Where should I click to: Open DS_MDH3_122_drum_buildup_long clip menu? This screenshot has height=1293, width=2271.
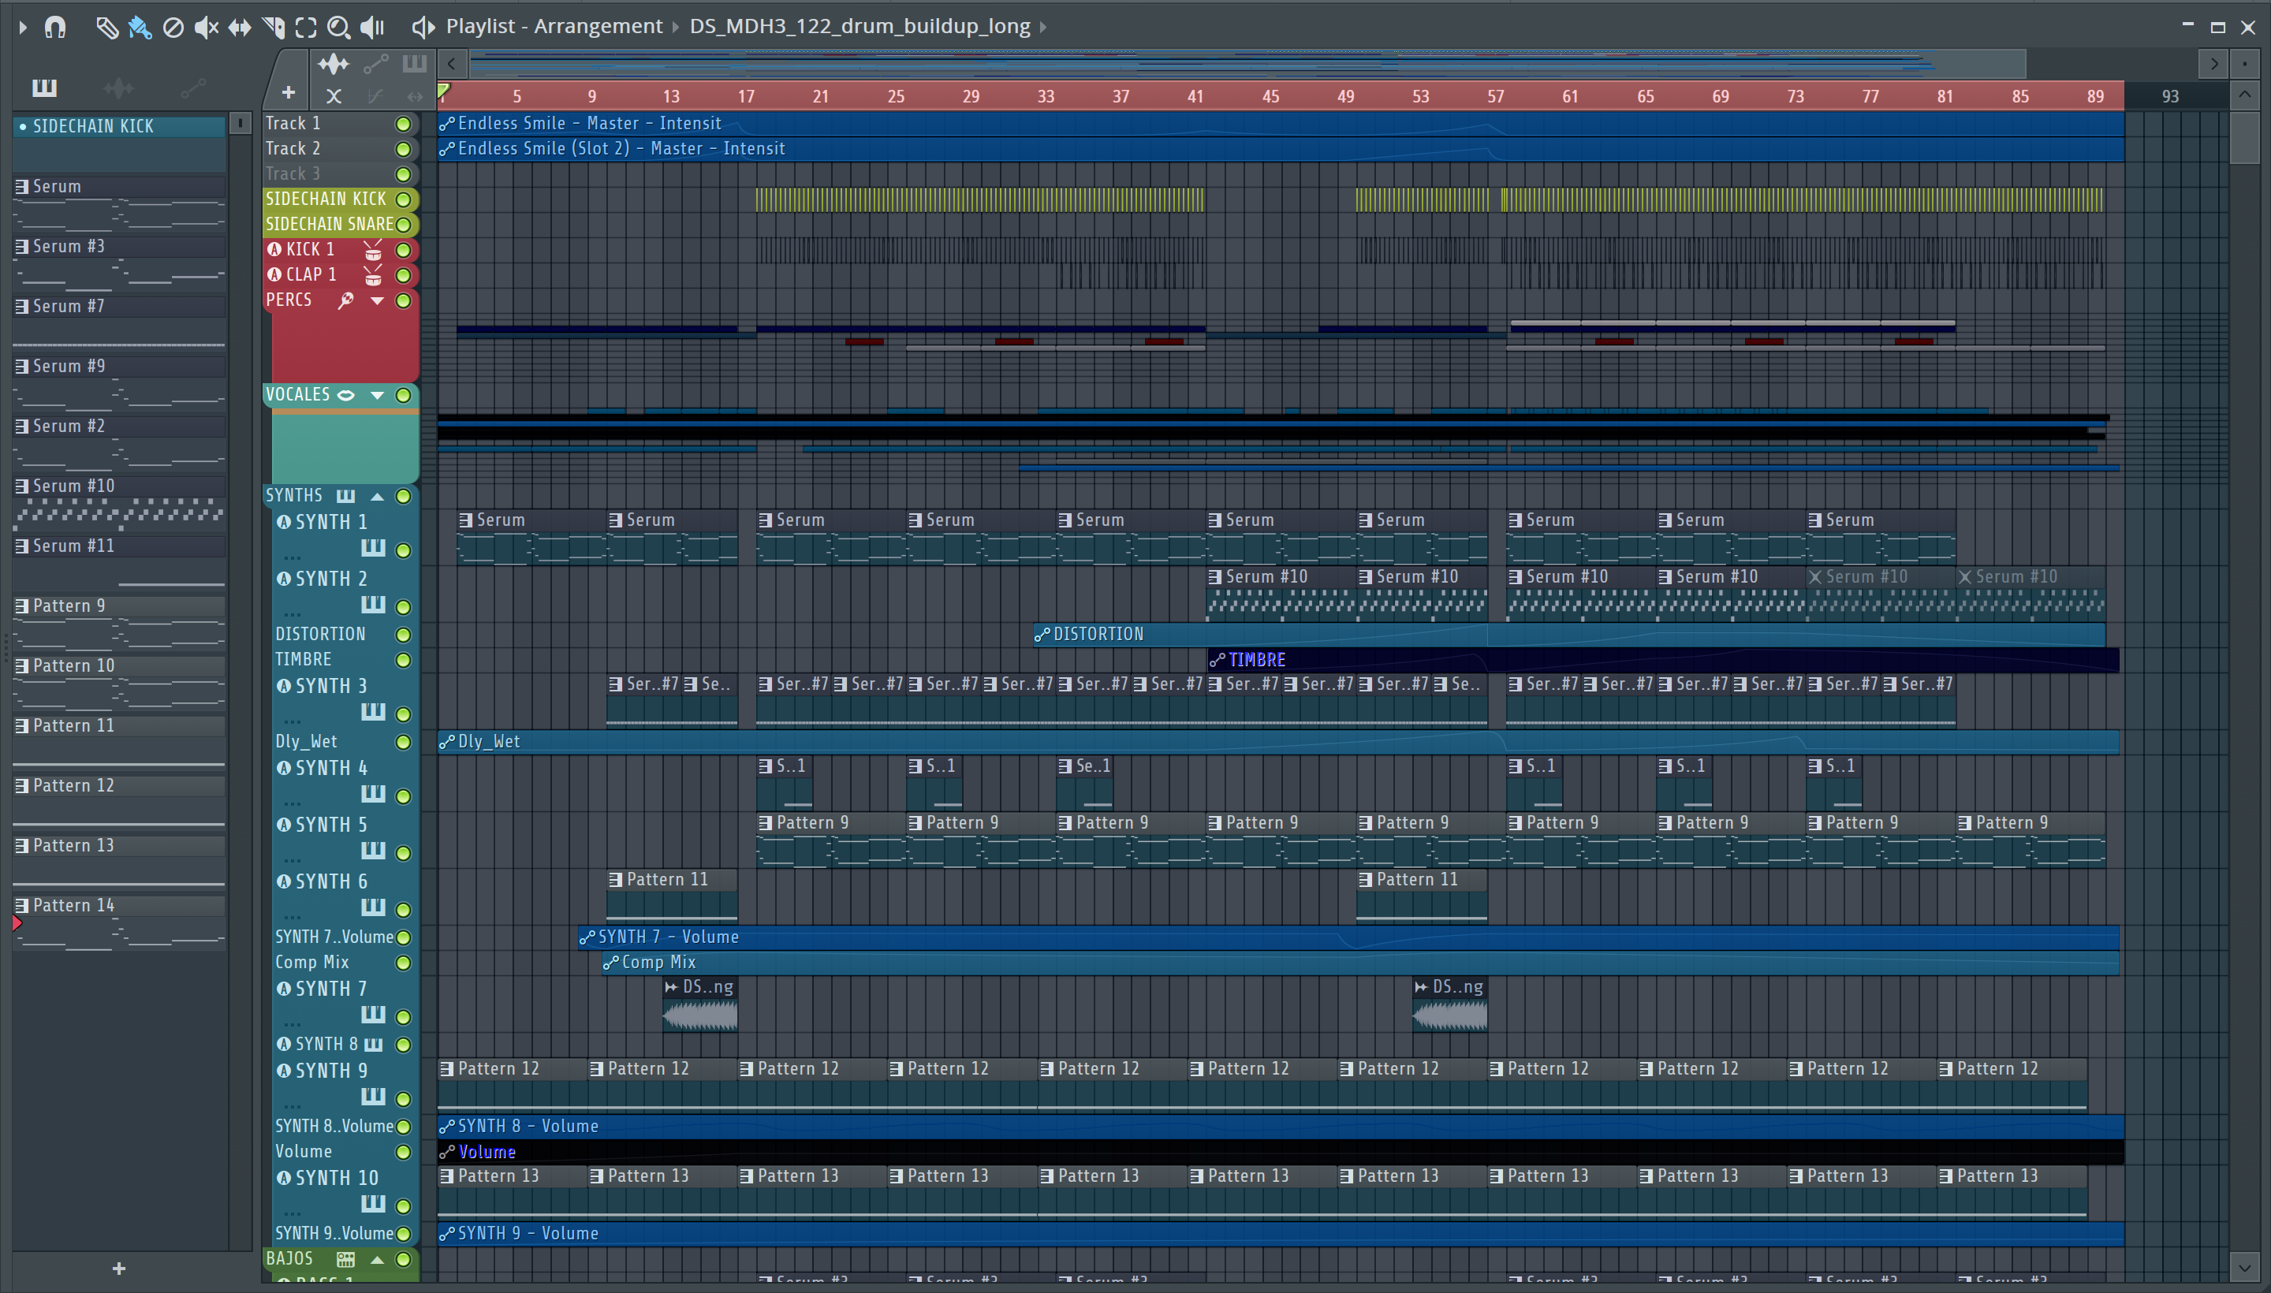pos(860,27)
